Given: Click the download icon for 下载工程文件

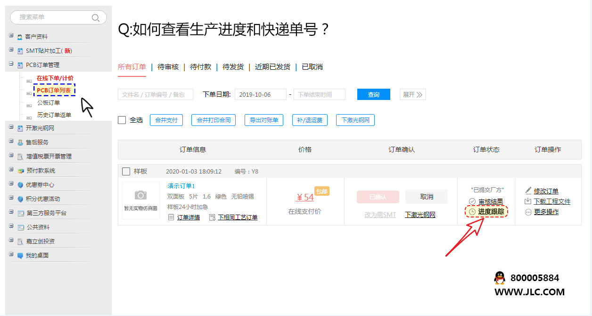Looking at the screenshot, I should pos(528,201).
